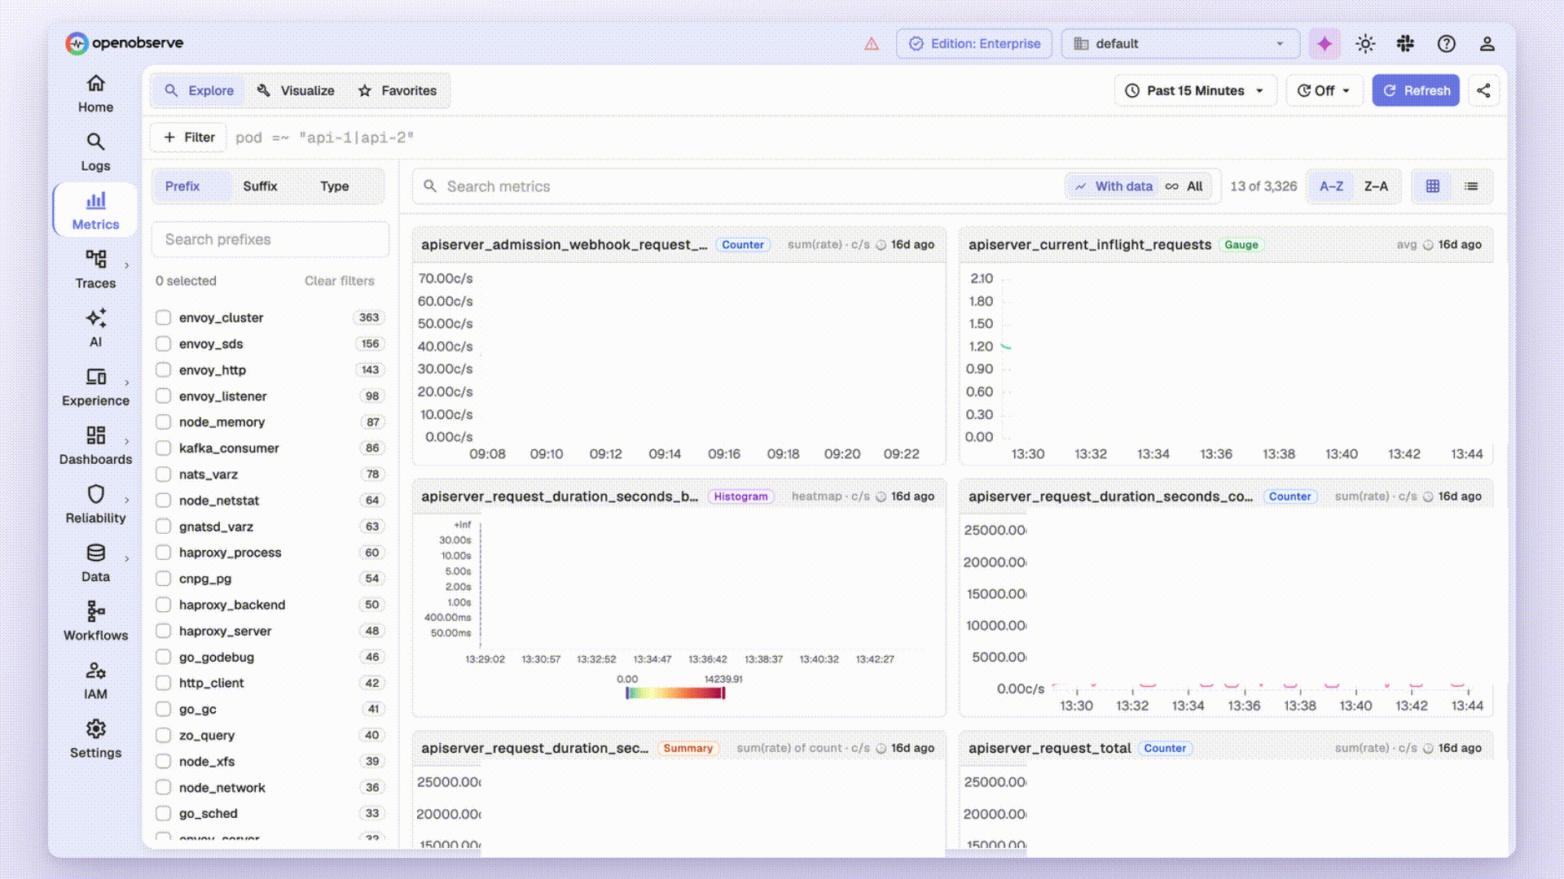
Task: Expand the Experience submenu chevron
Action: point(127,383)
